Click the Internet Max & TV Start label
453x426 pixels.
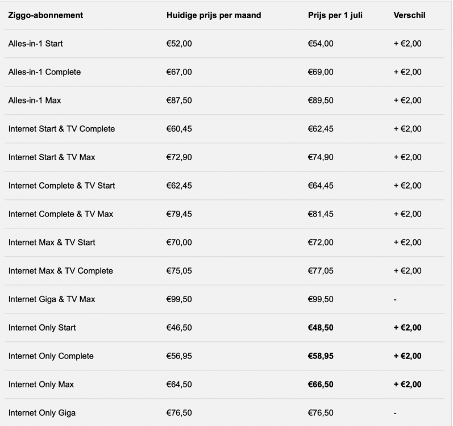[52, 243]
